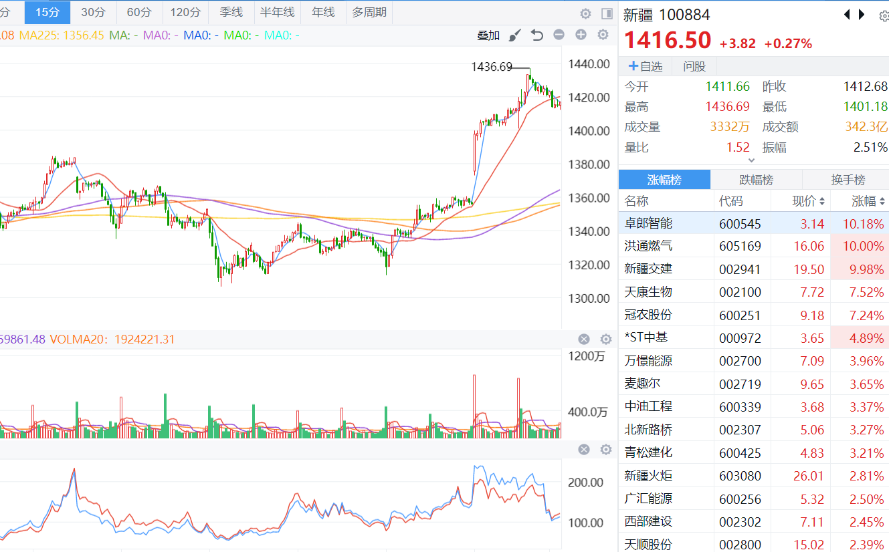Open settings for bottom indicator panel
The height and width of the screenshot is (552, 889).
click(x=606, y=450)
